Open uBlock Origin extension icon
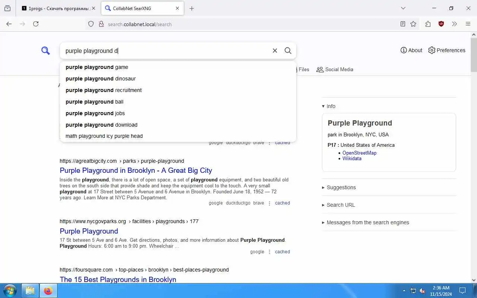The image size is (477, 298). (441, 24)
